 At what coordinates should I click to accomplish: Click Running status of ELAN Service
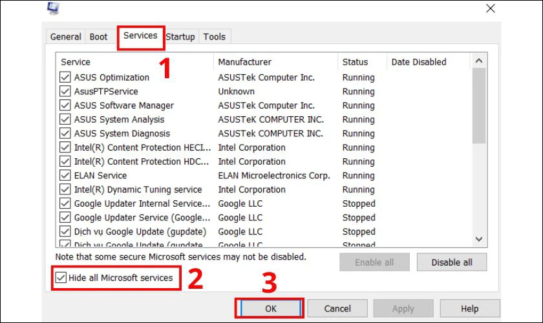358,176
